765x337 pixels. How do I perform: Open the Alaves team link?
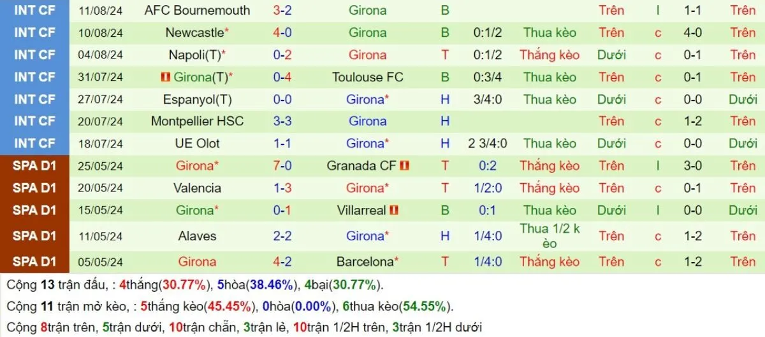point(197,236)
